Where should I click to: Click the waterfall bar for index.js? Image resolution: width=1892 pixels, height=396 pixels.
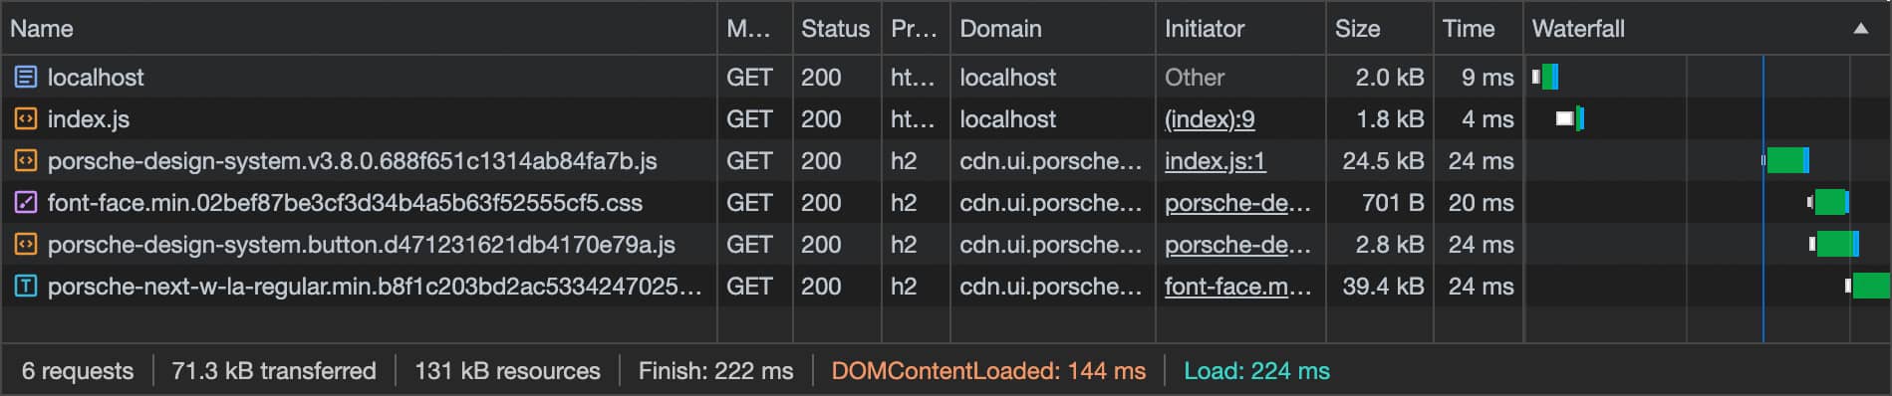[x=1570, y=118]
